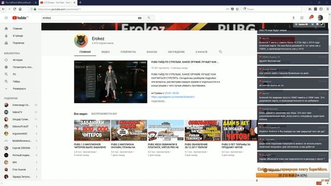The image size is (331, 186).
Task: Open the Все видео section heading
Action: coord(81,114)
